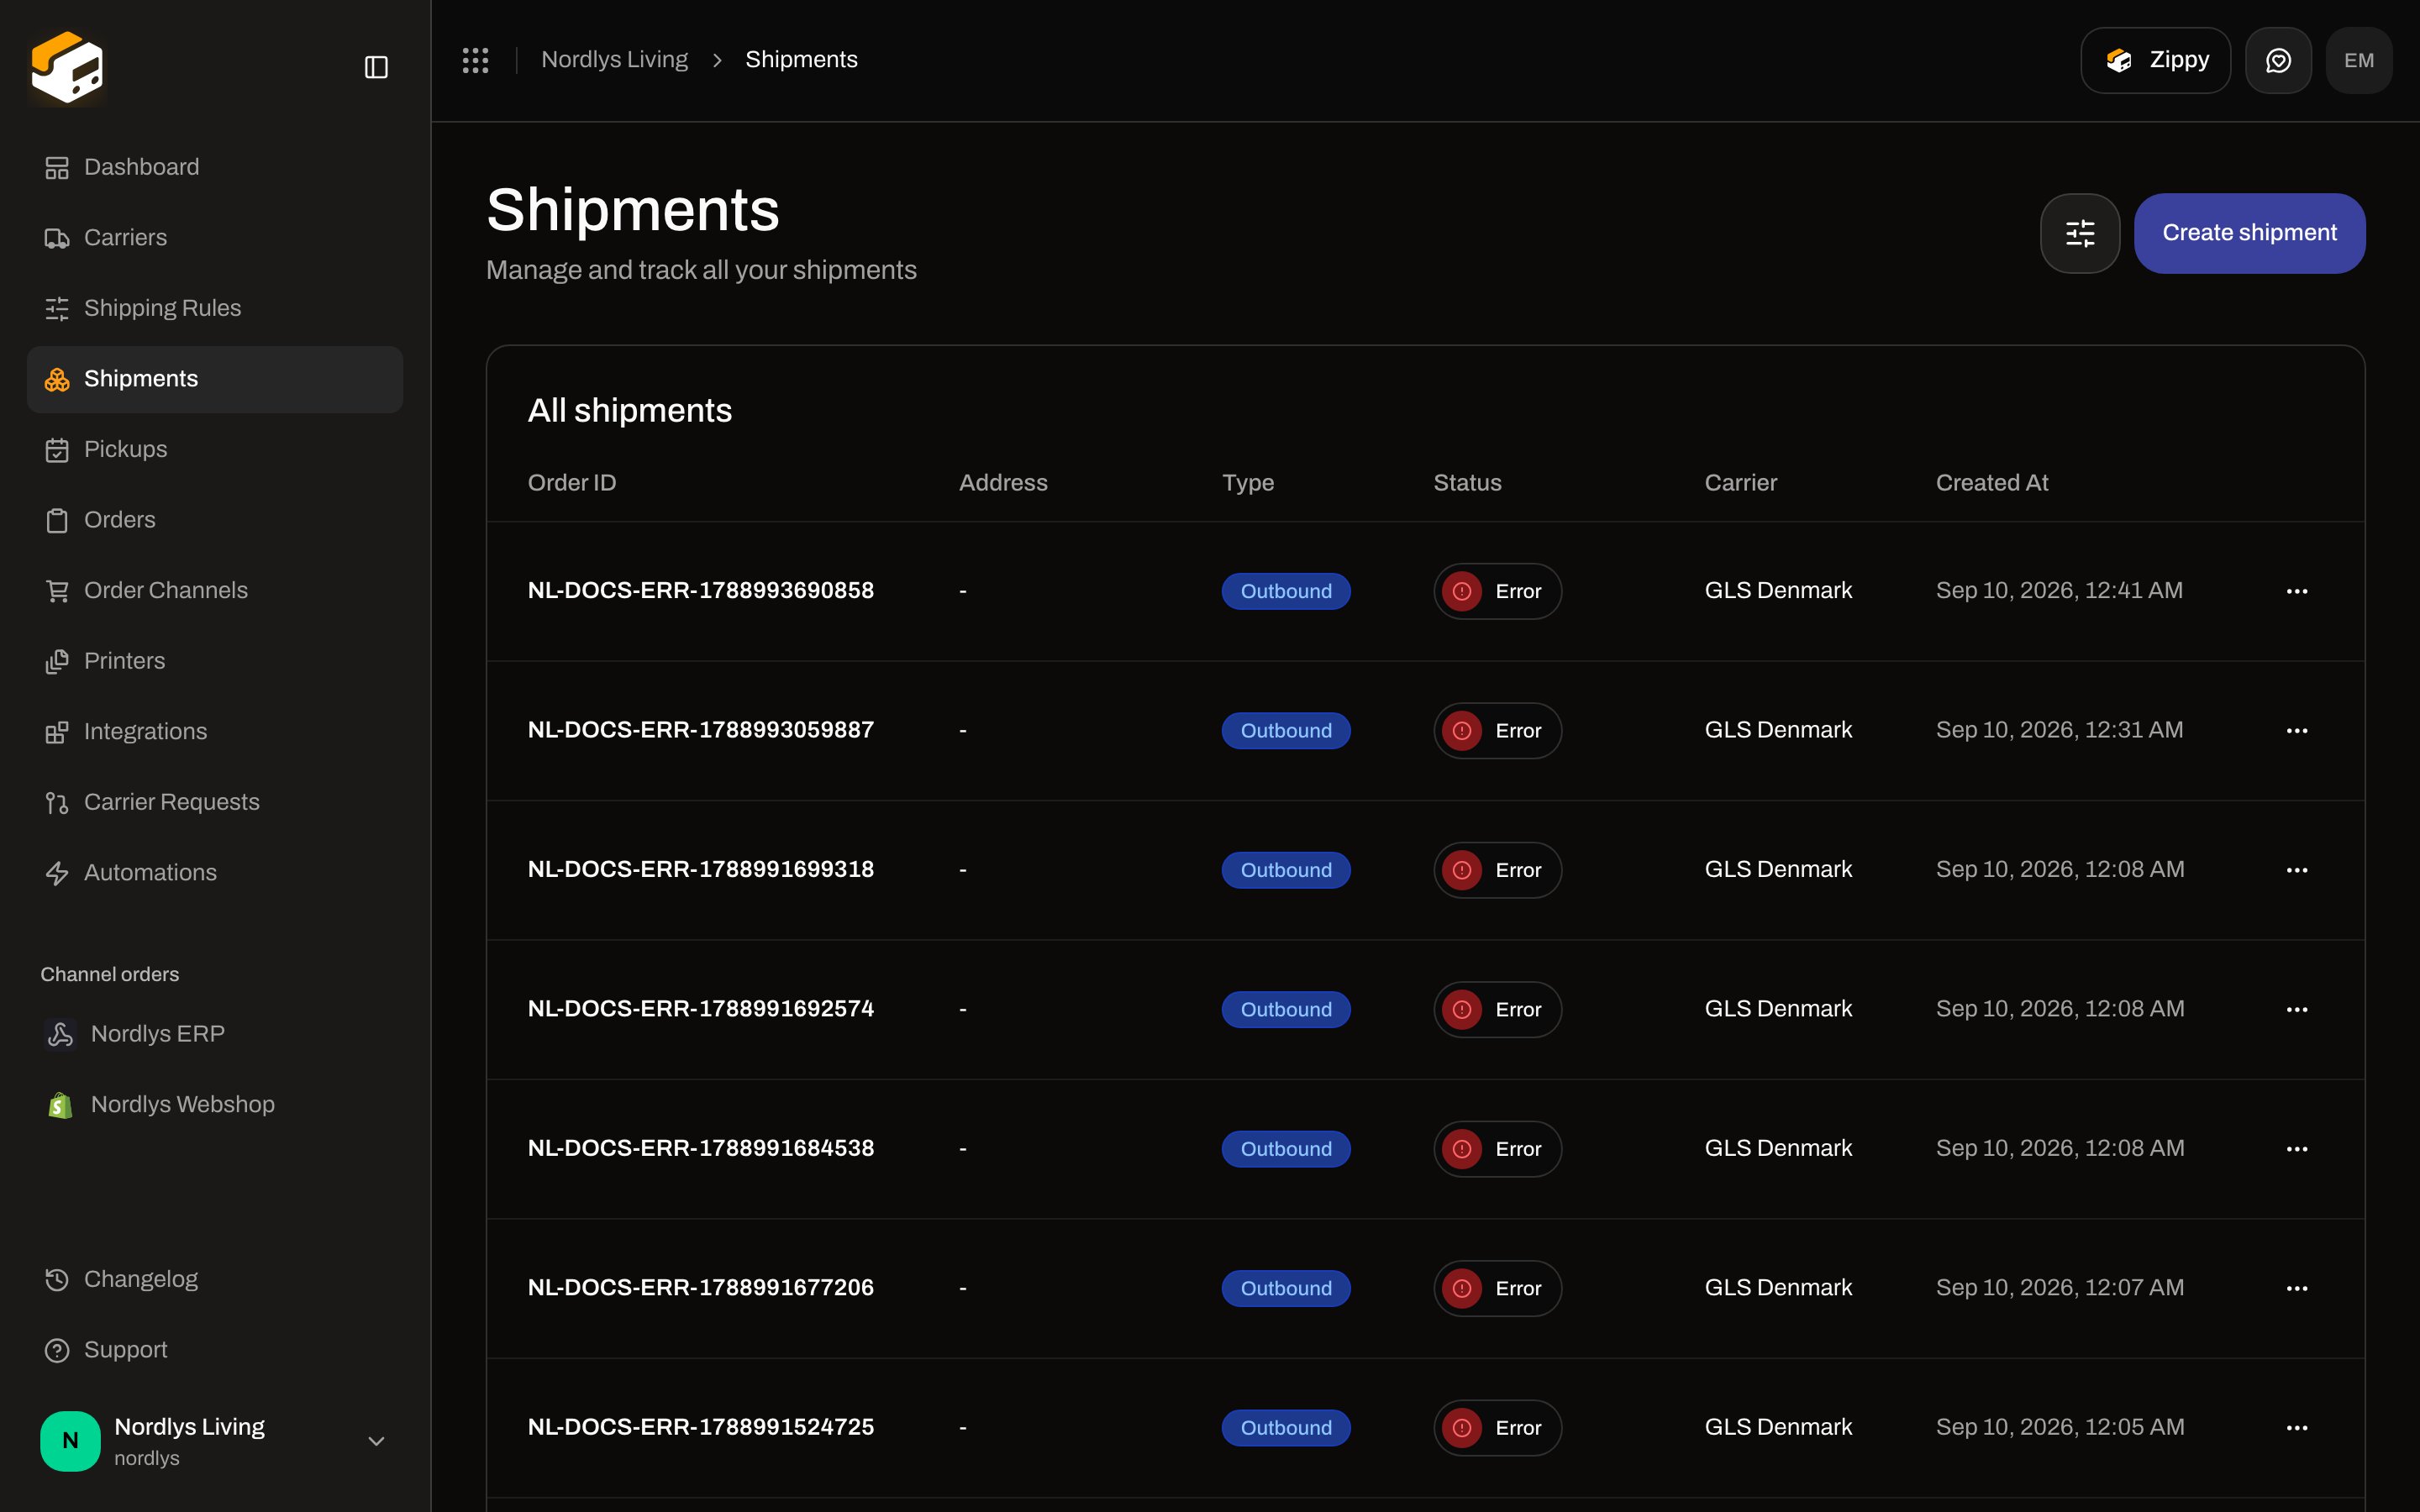Open row actions for NL-DOCS-ERR-1788991692574
The image size is (2420, 1512).
pyautogui.click(x=2297, y=1009)
